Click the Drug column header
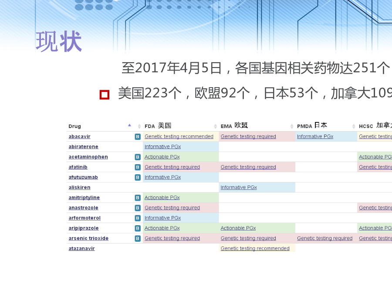 click(75, 126)
